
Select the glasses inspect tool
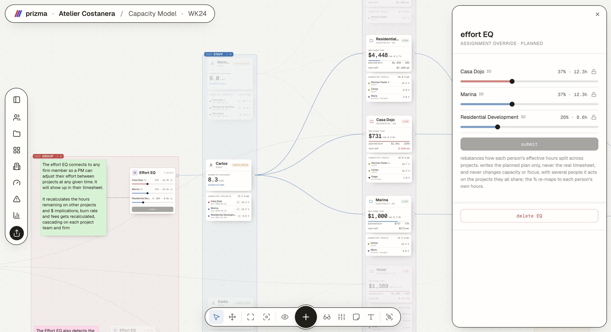coord(327,317)
